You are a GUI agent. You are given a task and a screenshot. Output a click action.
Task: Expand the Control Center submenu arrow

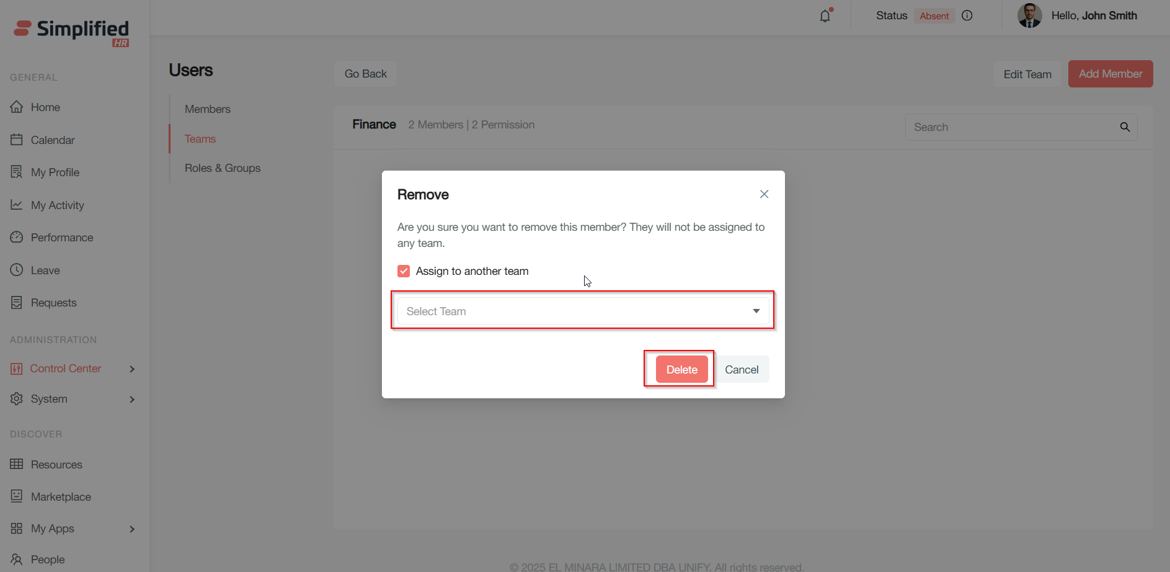tap(132, 369)
